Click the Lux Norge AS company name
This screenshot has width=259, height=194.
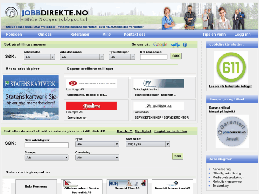(x=75, y=89)
